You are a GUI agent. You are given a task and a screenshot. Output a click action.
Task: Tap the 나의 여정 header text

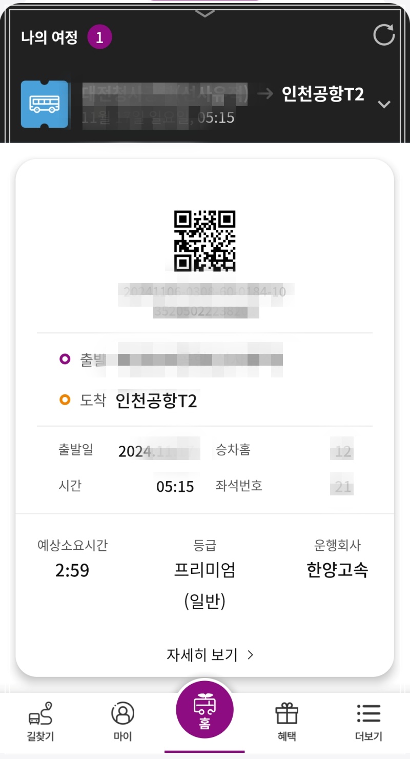coord(49,37)
